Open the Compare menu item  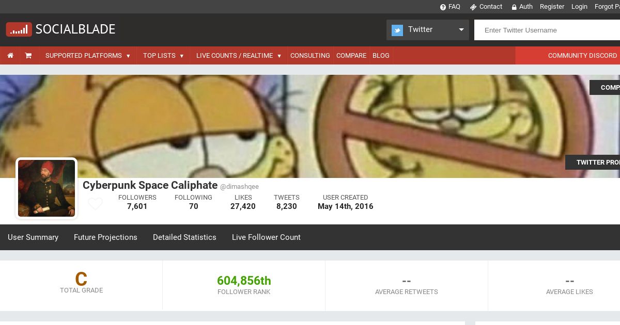pyautogui.click(x=351, y=55)
